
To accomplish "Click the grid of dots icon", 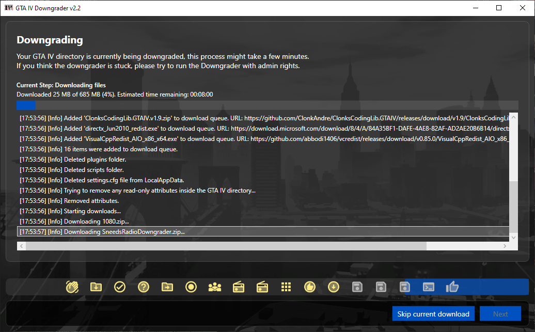I will [286, 287].
